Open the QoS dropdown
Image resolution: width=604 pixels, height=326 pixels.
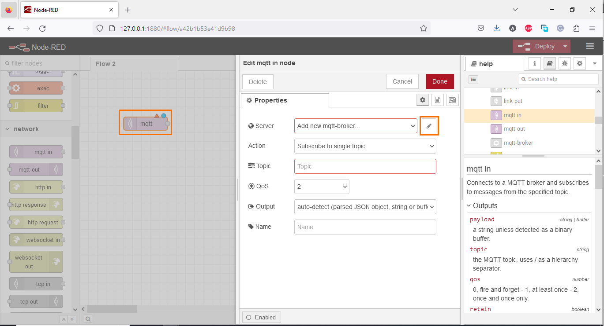[322, 187]
